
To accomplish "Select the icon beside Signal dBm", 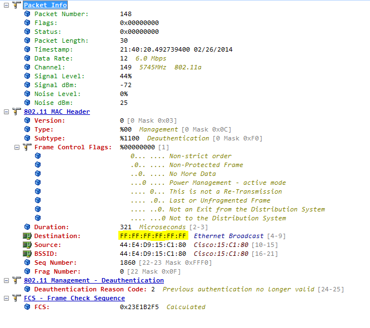I will 27,85.
